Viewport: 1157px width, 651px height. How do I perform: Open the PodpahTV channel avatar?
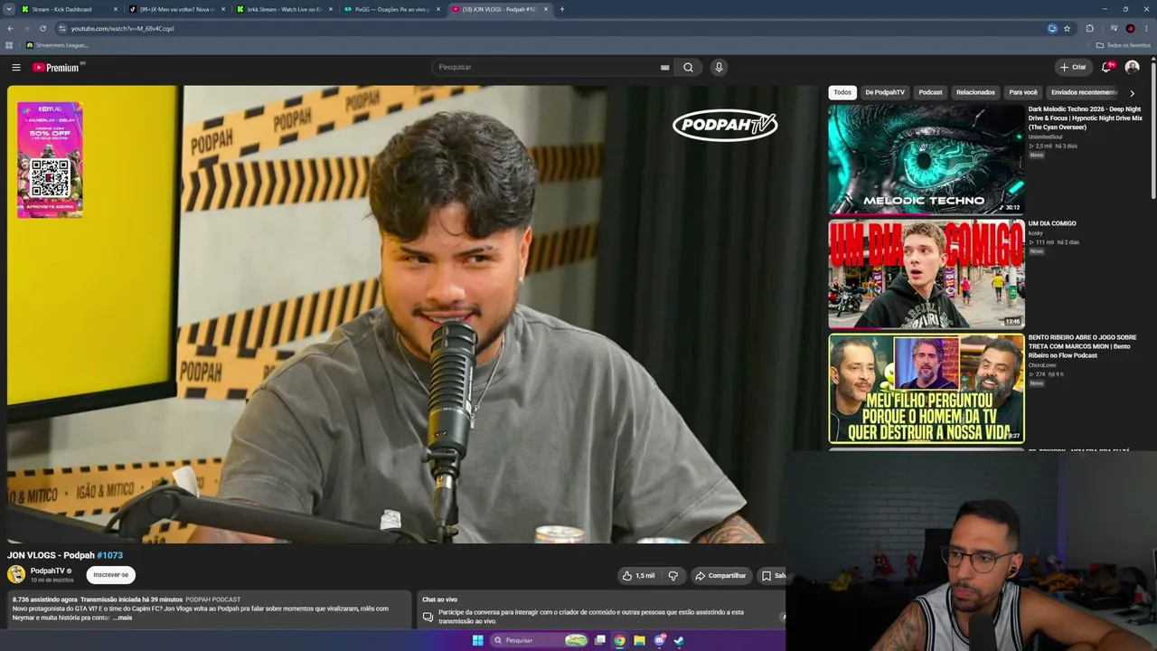point(16,574)
